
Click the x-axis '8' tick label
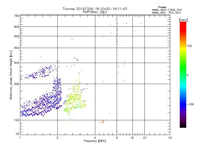pos(132,138)
